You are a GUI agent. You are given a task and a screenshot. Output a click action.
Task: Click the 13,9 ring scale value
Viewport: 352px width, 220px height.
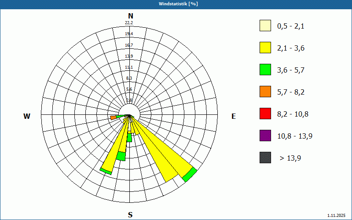coord(129,56)
